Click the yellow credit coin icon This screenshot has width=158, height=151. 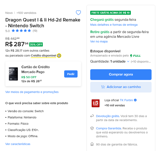click(59, 56)
